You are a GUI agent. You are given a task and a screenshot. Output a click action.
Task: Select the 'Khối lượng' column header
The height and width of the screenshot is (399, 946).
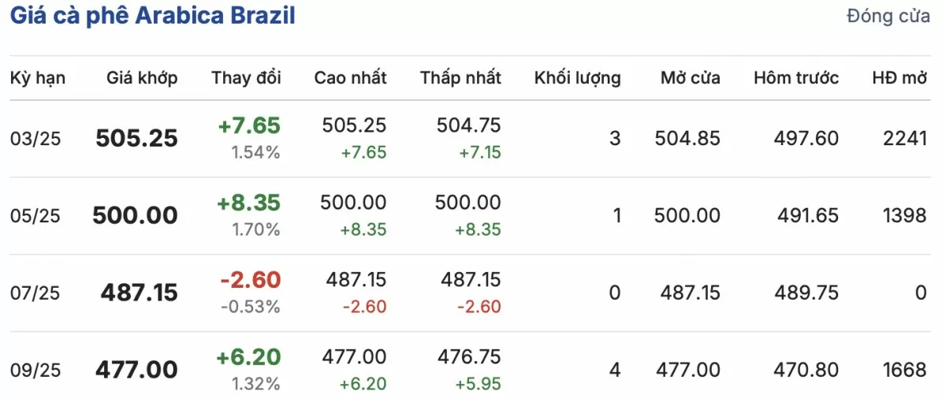(x=577, y=78)
